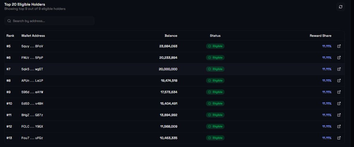Select wallet address 5quy...8FoV

click(x=32, y=46)
